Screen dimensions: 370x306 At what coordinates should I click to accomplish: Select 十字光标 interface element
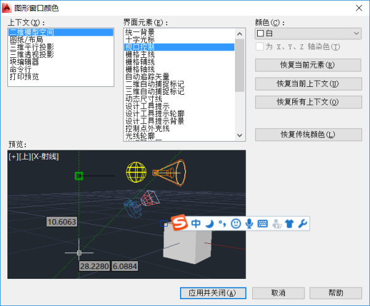[179, 39]
